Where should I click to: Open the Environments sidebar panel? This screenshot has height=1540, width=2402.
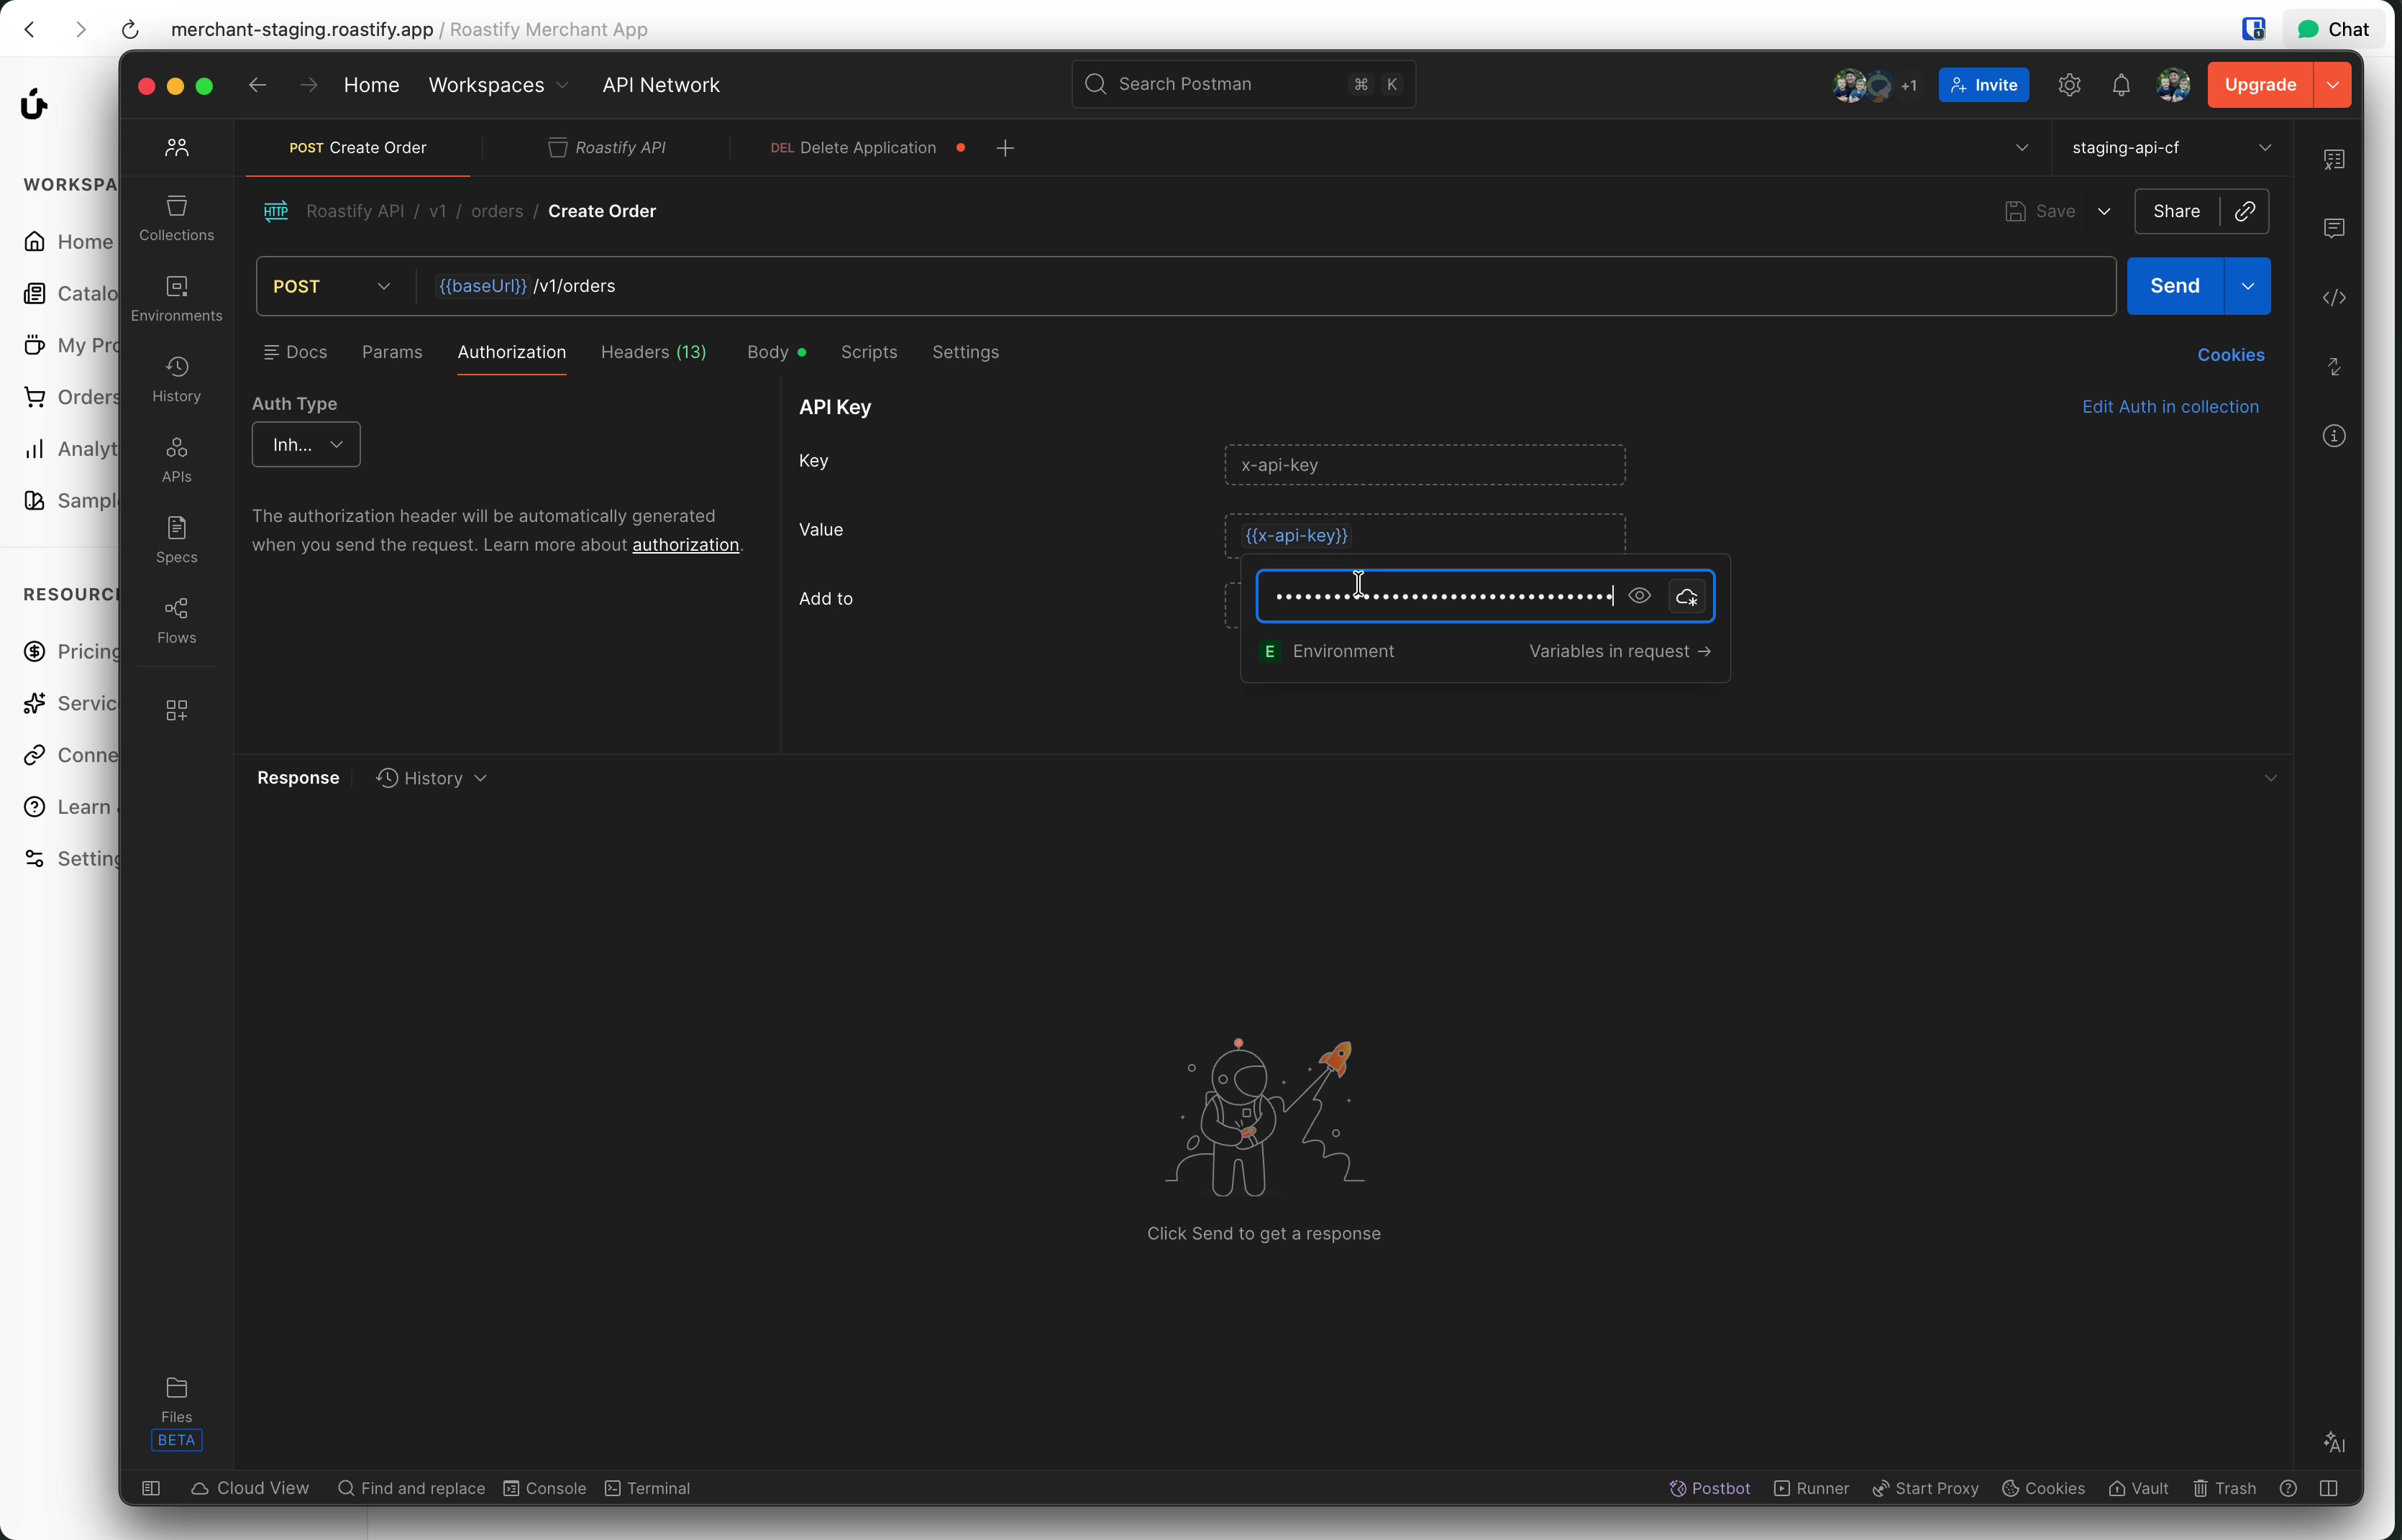176,298
